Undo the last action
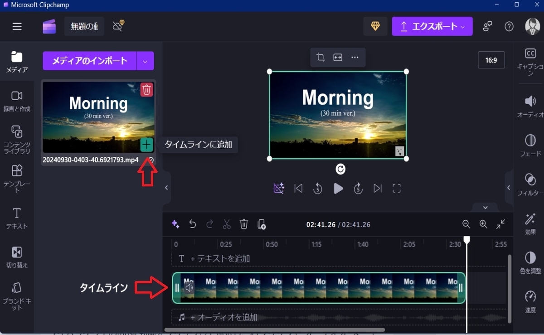Image resolution: width=544 pixels, height=335 pixels. [193, 224]
